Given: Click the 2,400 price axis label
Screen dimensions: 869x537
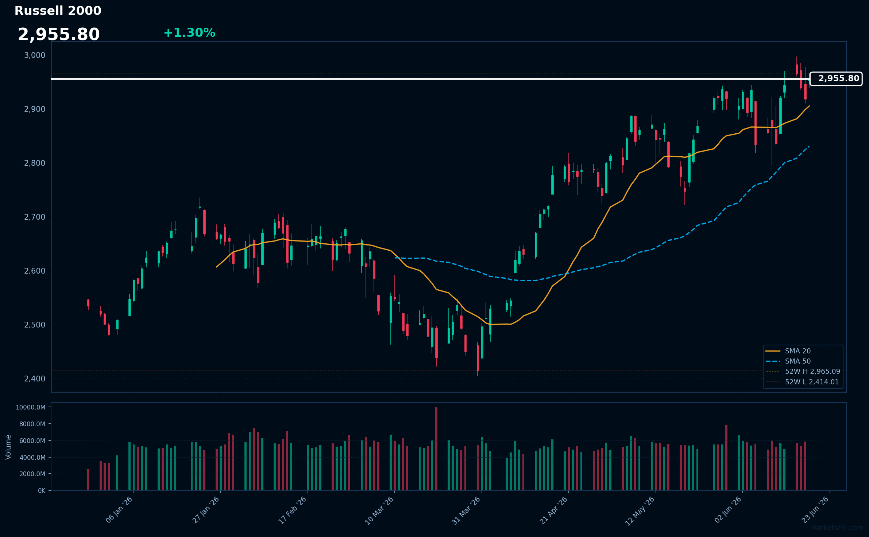Looking at the screenshot, I should (x=35, y=379).
